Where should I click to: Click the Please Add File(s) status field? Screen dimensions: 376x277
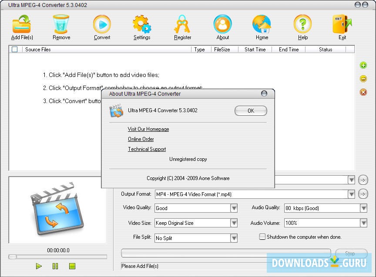(194, 266)
